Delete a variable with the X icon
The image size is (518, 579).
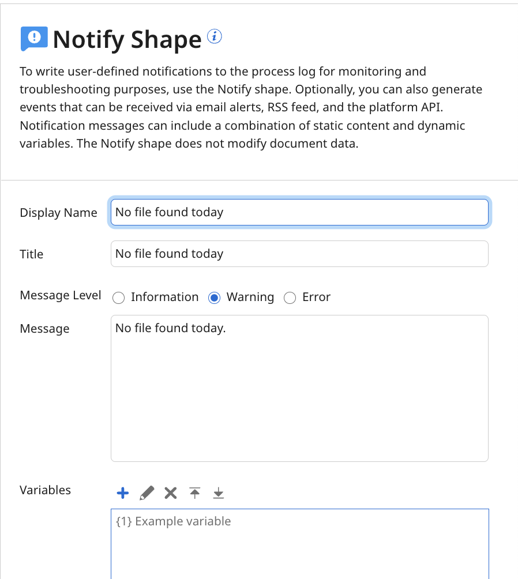click(x=170, y=492)
